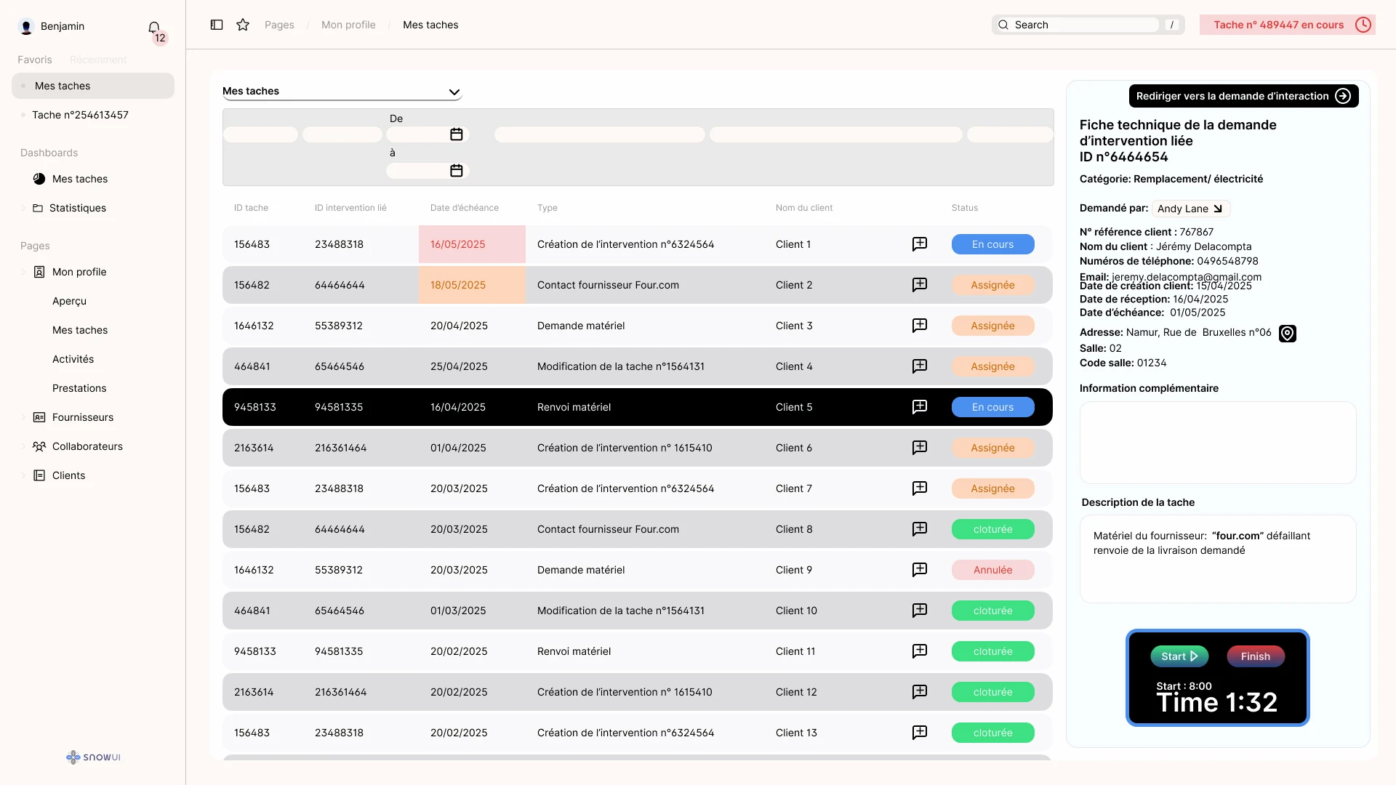Click the Andy Lane requester chip
The width and height of the screenshot is (1396, 785).
click(x=1191, y=209)
